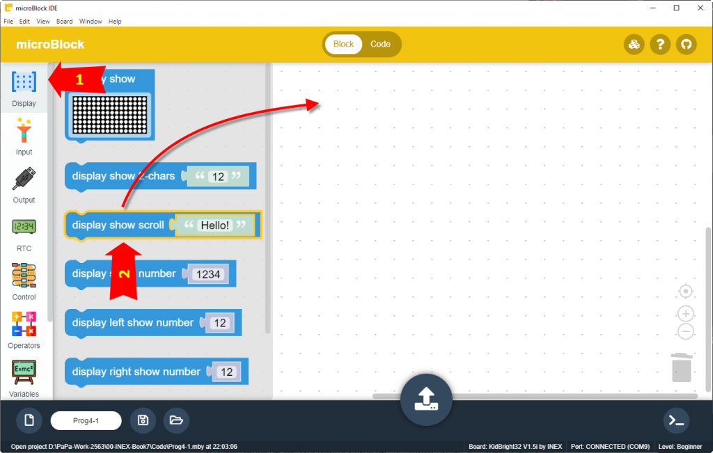Screen dimensions: 713x453
Task: Open the File menu
Action: tap(8, 22)
